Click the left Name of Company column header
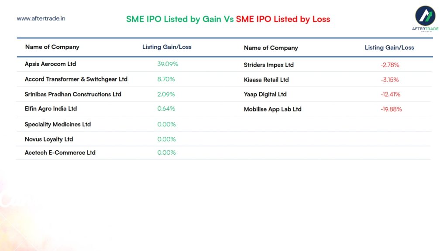The image size is (447, 251). pos(52,47)
